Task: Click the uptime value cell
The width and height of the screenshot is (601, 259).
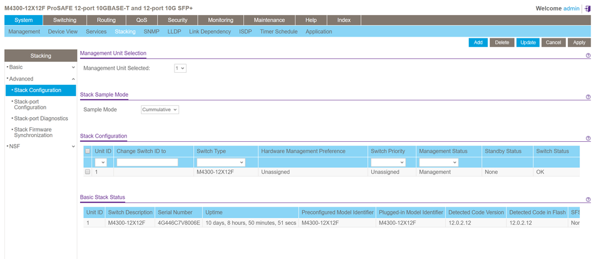Action: 251,222
